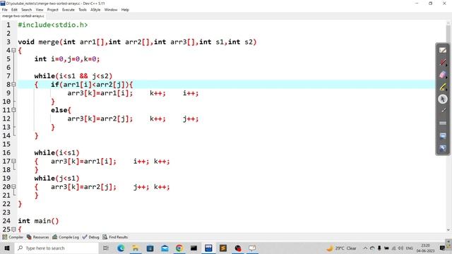Viewport: 452px width, 254px height.
Task: Click the Windows Start button
Action: pyautogui.click(x=7, y=248)
